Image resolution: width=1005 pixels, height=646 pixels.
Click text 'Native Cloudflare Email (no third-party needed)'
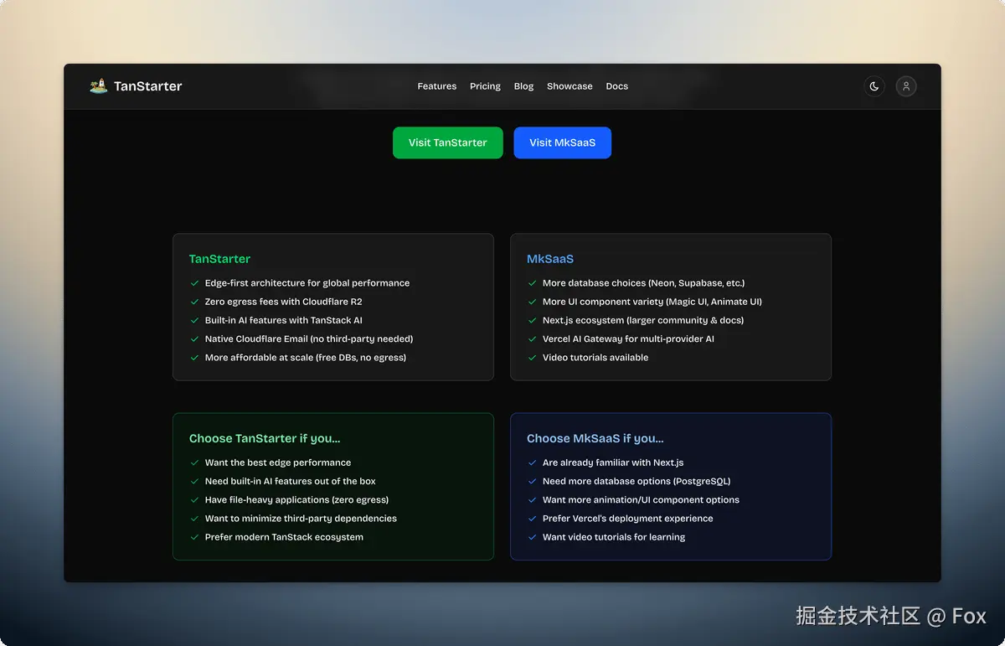(309, 339)
